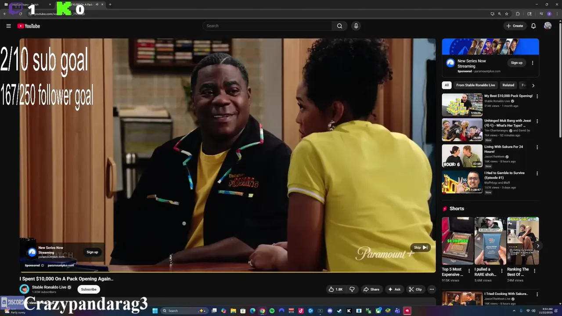Screen dimensions: 562x316
Task: Open options menu on Paramount+ sidebar ad
Action: 533,63
